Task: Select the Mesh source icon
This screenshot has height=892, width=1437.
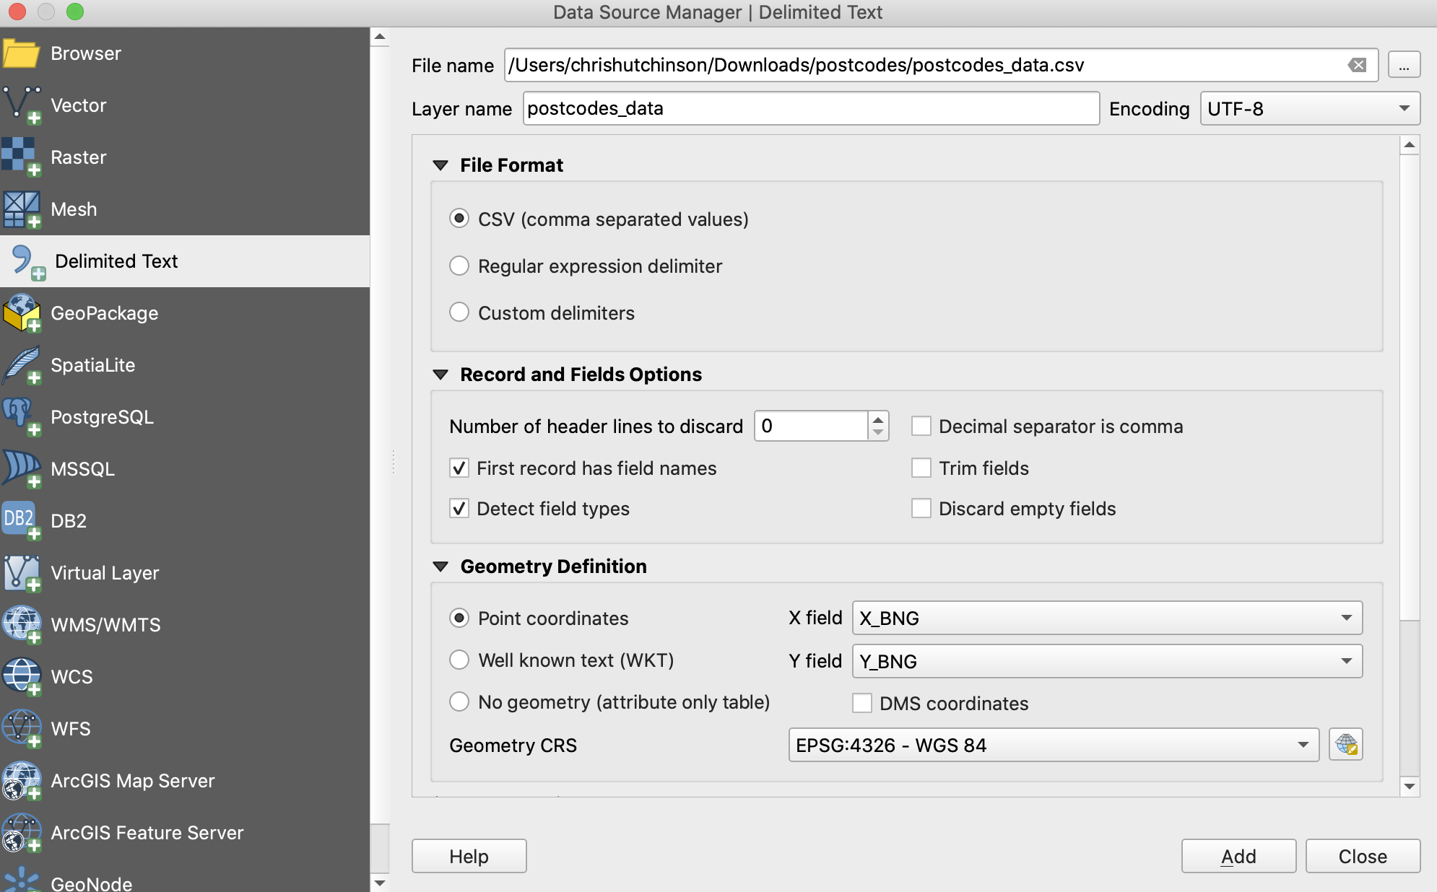Action: tap(21, 209)
